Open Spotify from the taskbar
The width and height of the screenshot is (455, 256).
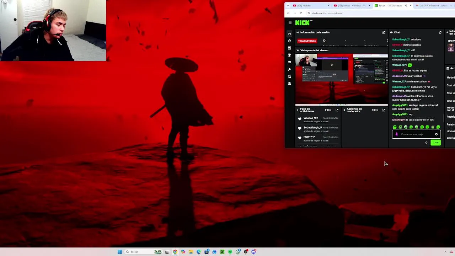tap(230, 252)
